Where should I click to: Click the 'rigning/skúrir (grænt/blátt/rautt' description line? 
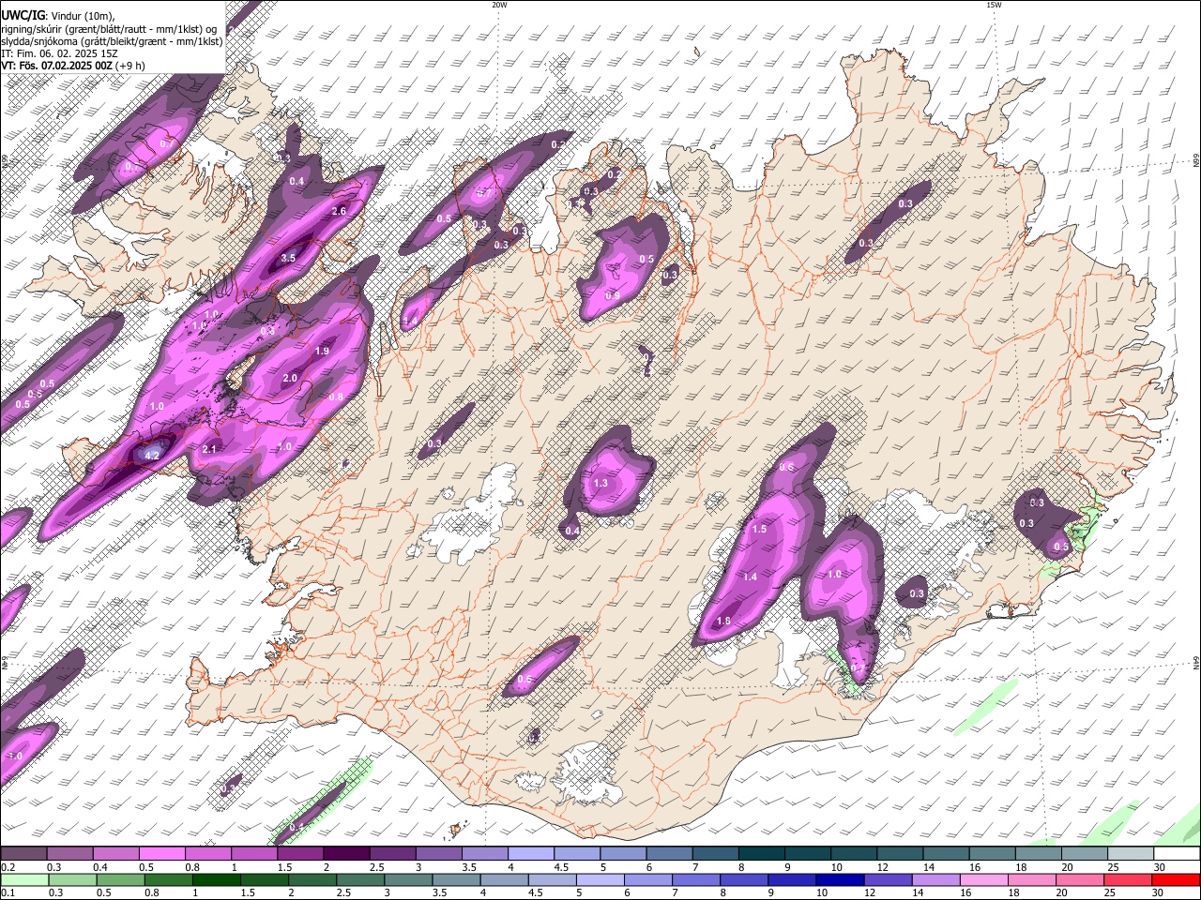click(x=109, y=28)
